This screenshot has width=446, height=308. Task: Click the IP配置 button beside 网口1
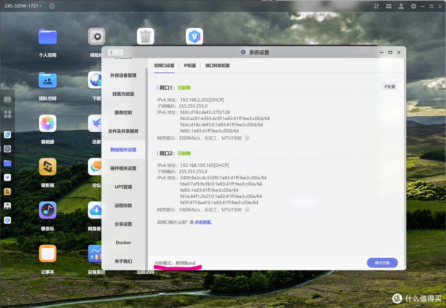coord(389,87)
